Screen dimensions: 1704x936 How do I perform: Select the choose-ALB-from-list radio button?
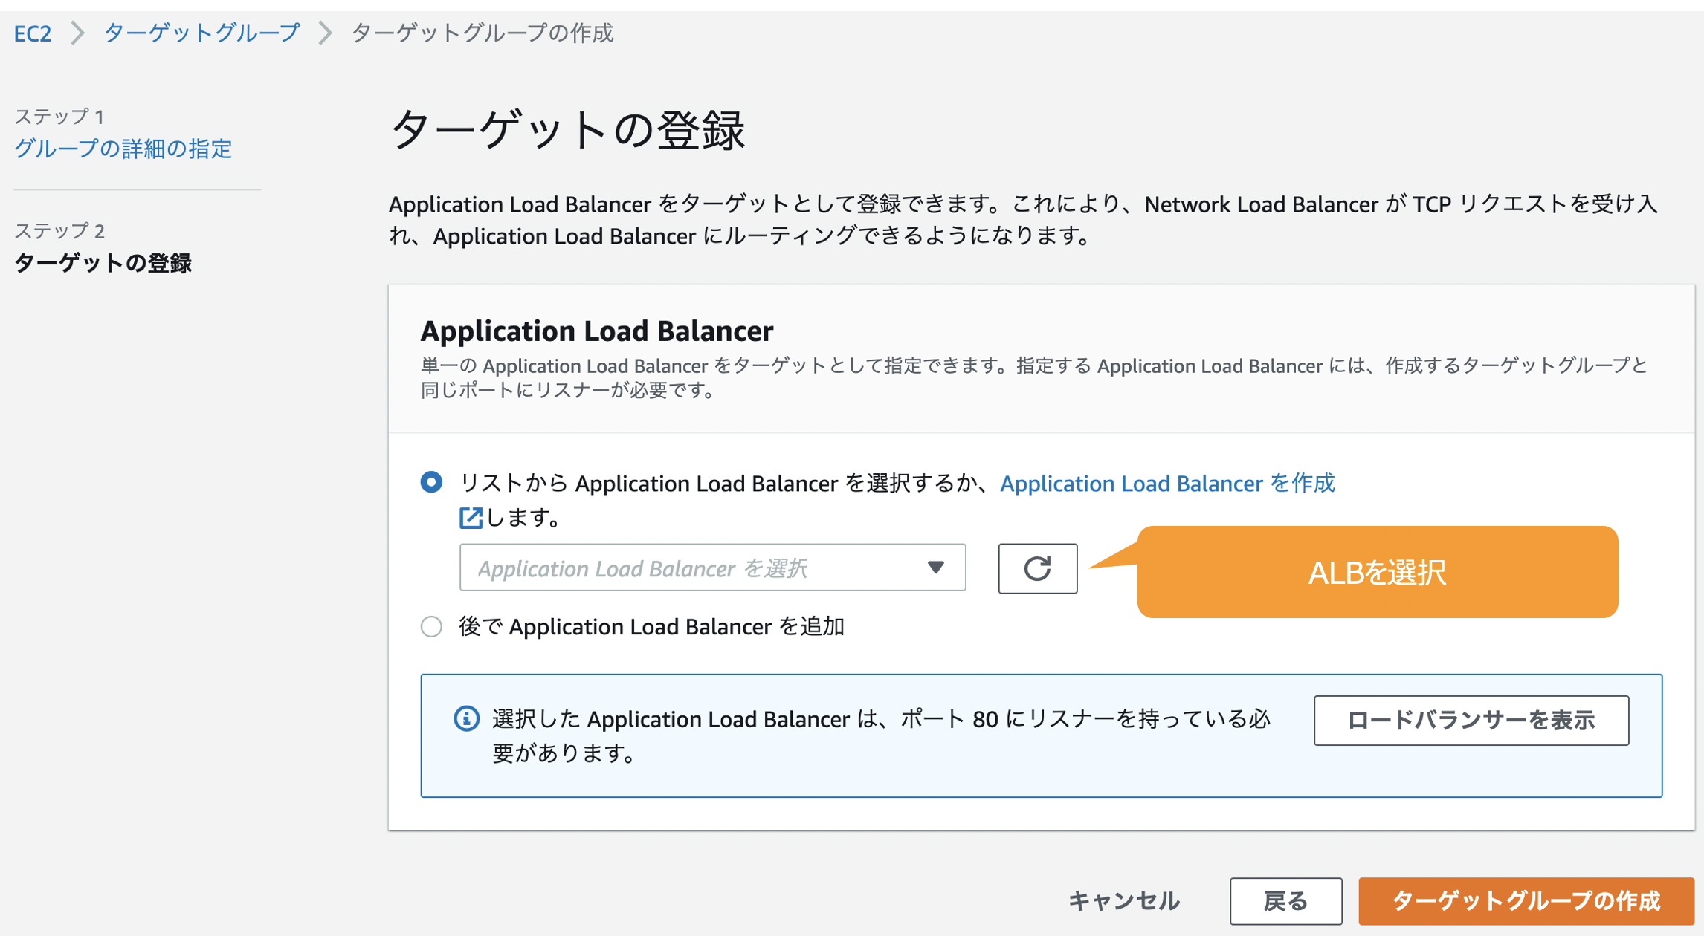pyautogui.click(x=432, y=482)
